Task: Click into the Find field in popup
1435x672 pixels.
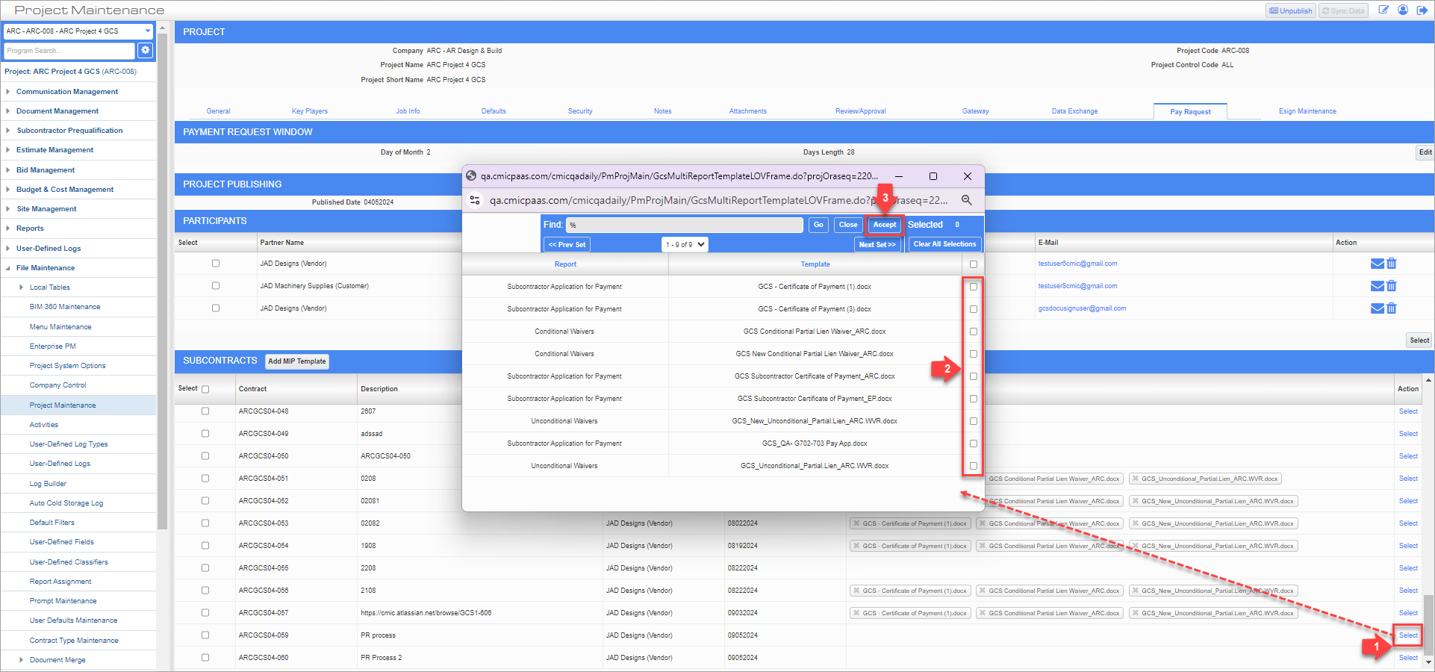Action: [685, 225]
